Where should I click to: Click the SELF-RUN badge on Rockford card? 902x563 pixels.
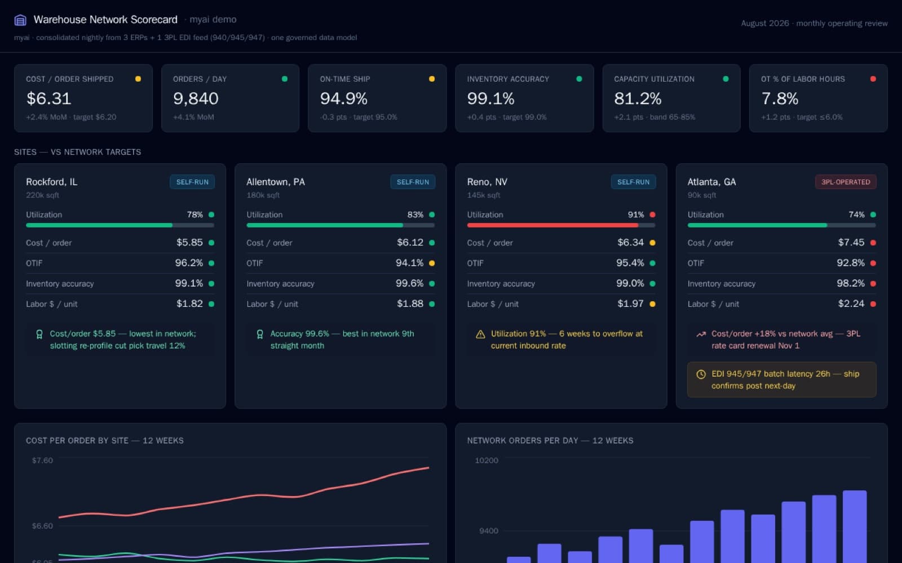point(192,182)
